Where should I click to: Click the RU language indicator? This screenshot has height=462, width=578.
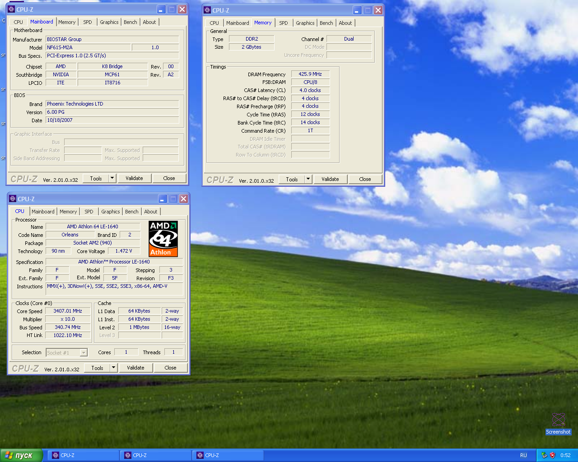point(523,455)
